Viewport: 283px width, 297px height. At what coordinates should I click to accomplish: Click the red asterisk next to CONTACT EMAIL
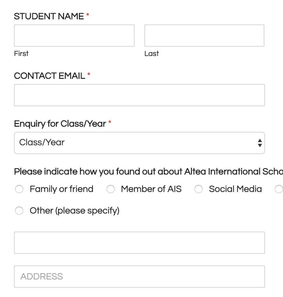[89, 74]
